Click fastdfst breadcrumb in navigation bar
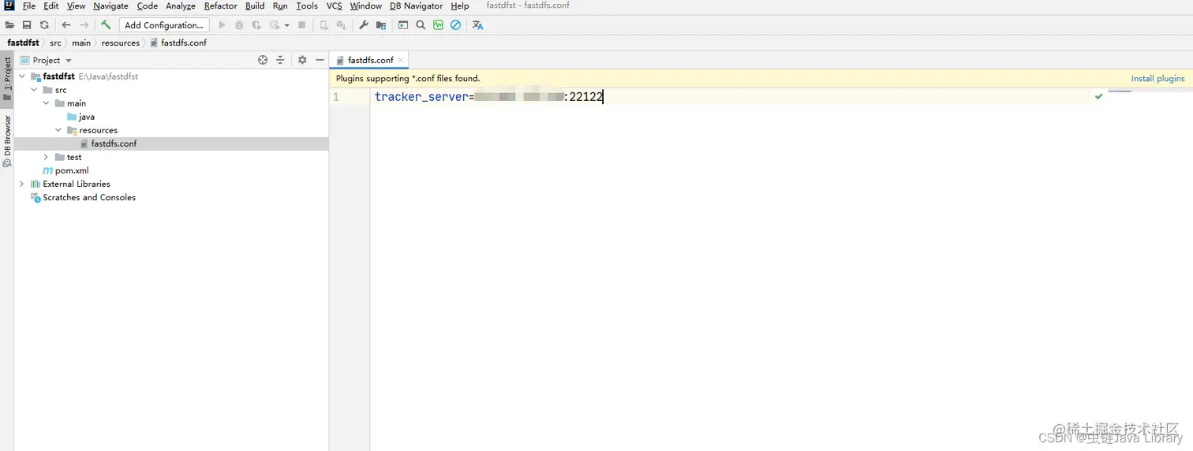 23,43
